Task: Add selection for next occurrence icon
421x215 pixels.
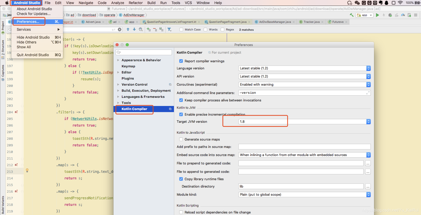Action: [x=149, y=29]
